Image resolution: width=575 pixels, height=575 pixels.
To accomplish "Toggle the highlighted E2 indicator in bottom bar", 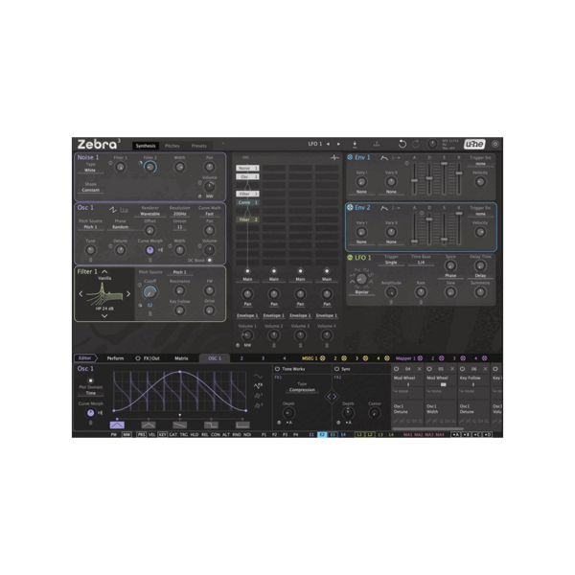I will 322,434.
